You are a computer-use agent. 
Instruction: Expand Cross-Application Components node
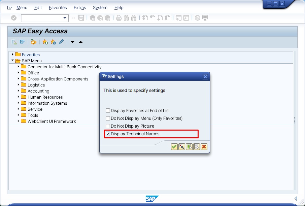point(19,78)
